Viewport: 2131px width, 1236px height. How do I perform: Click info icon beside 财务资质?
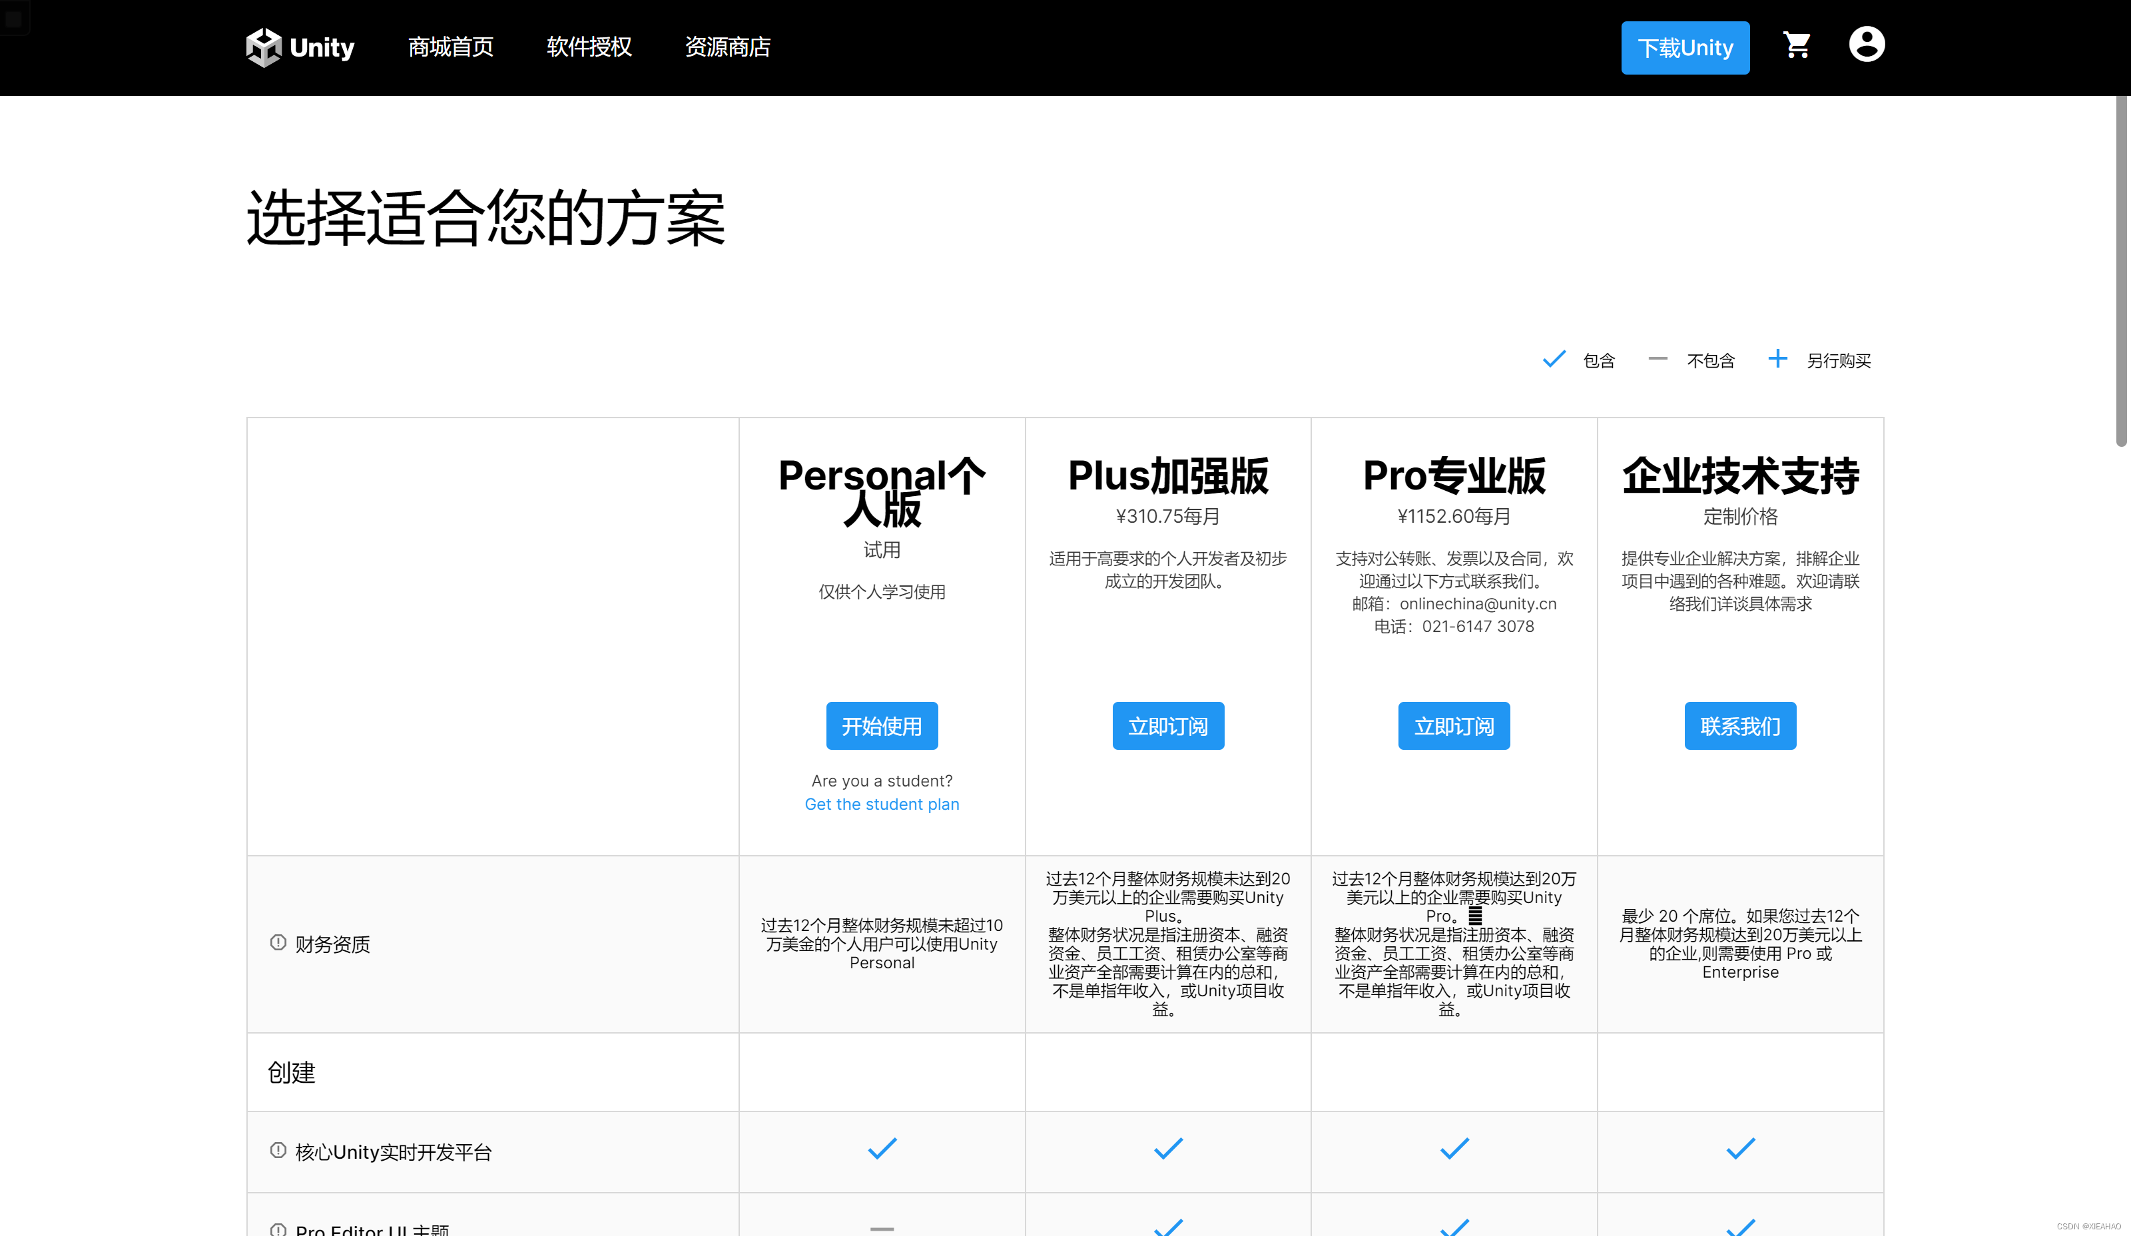[x=278, y=942]
